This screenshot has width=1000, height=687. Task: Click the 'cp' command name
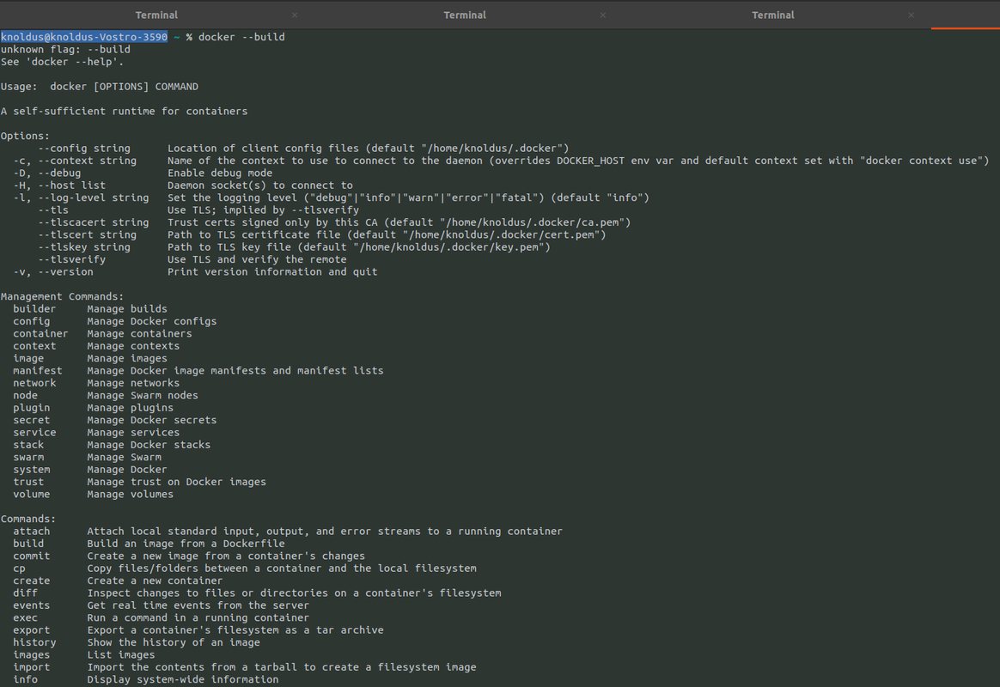(19, 568)
